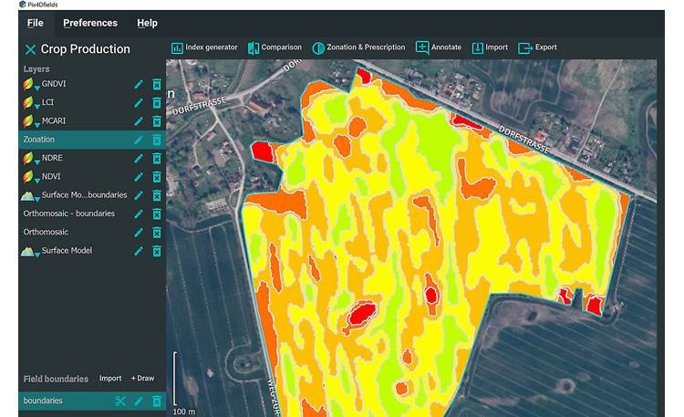This screenshot has height=417, width=684.
Task: Launch Zonation & Prescription tool
Action: pyautogui.click(x=358, y=47)
